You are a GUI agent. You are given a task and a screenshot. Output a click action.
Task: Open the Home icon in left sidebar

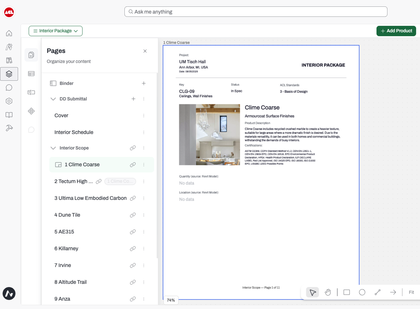(9, 33)
